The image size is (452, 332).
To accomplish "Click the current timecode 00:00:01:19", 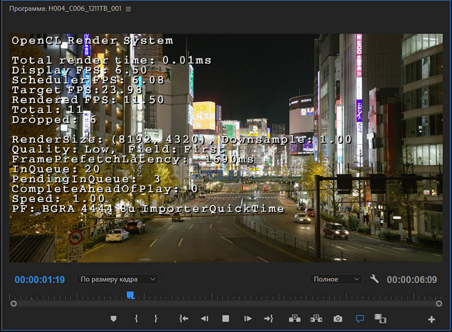I will pyautogui.click(x=40, y=279).
